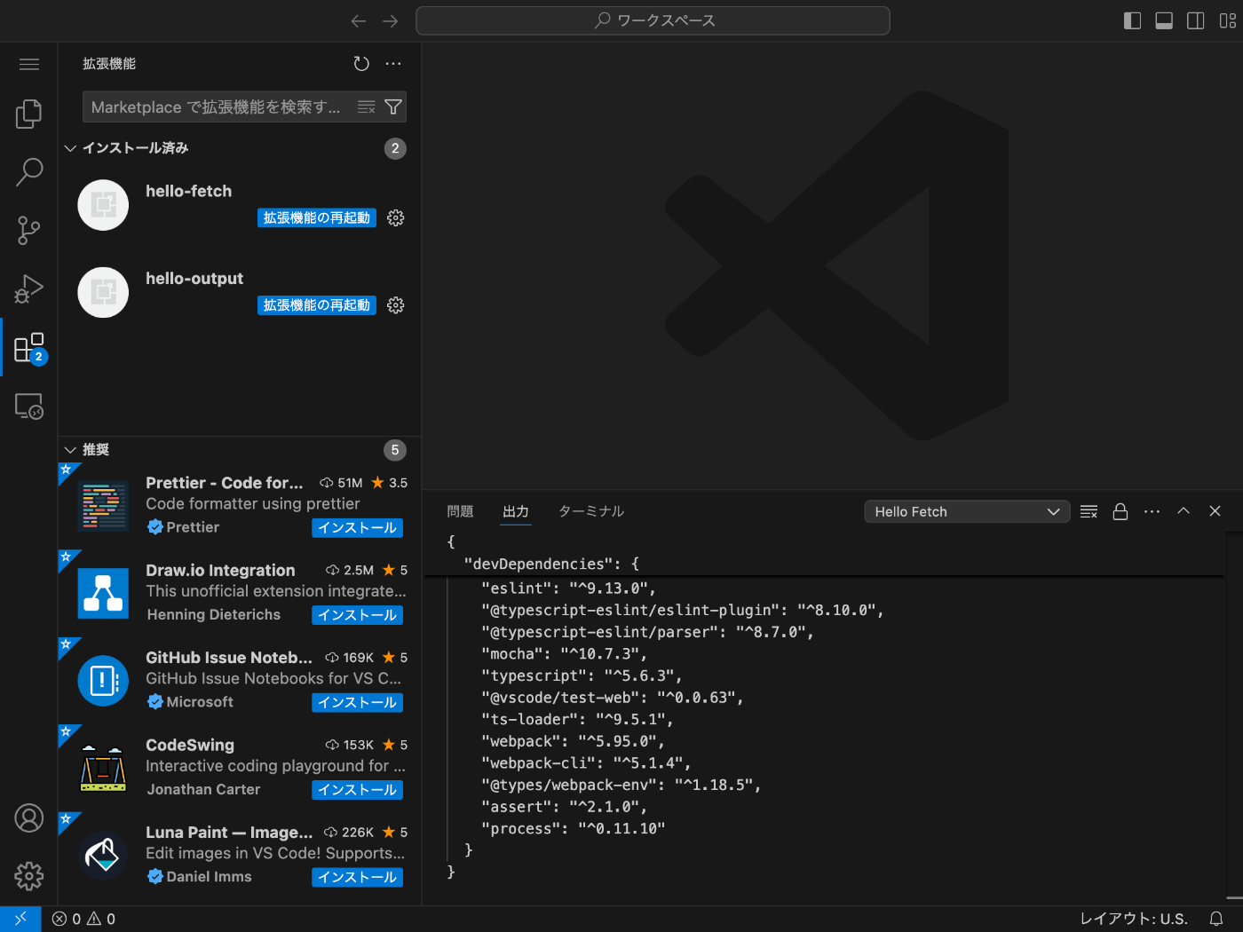Click the Prettier extension thumbnail
Image resolution: width=1243 pixels, height=932 pixels.
[104, 505]
